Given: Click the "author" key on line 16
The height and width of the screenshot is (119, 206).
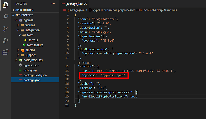Looking at the screenshot, I should tap(85, 84).
